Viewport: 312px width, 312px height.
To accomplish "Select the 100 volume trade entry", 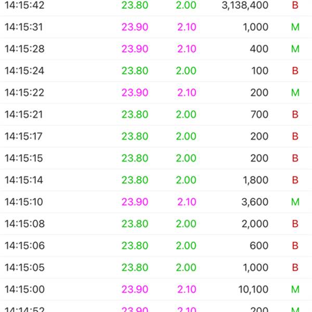I will click(x=259, y=71).
